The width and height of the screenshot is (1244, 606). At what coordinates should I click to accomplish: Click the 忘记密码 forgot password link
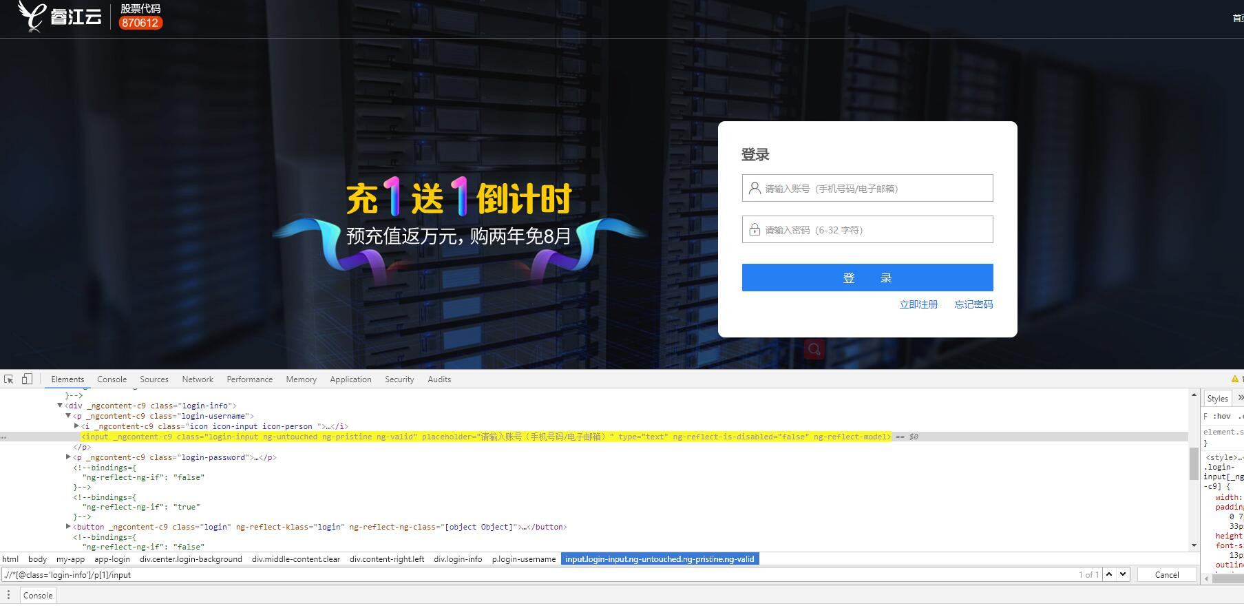973,304
